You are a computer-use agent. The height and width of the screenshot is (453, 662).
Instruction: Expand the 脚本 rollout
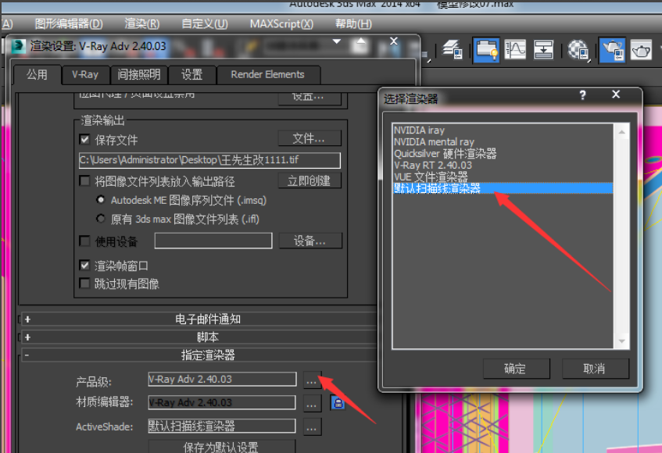tap(199, 337)
